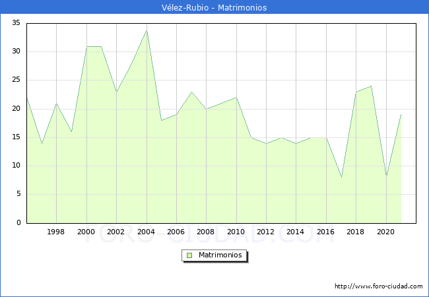Click the 2019 peak data point

pyautogui.click(x=372, y=86)
